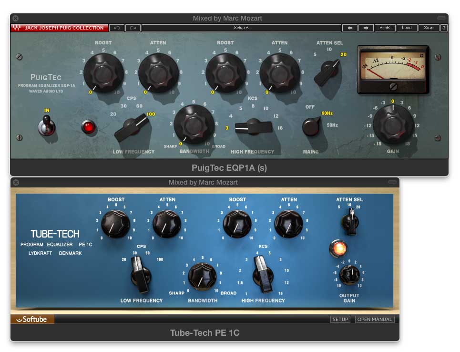Click the red power lamp on PuigTec
Viewport: 460px width, 352px height.
[88, 127]
